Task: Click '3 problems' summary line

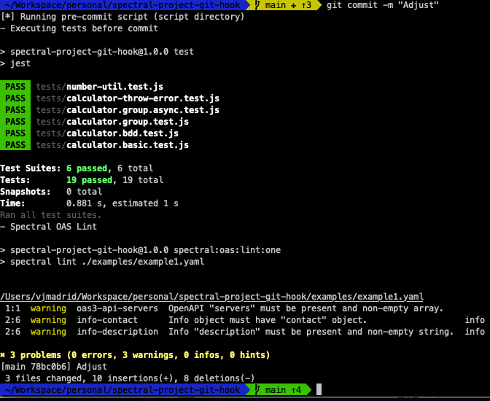Action: click(x=135, y=355)
